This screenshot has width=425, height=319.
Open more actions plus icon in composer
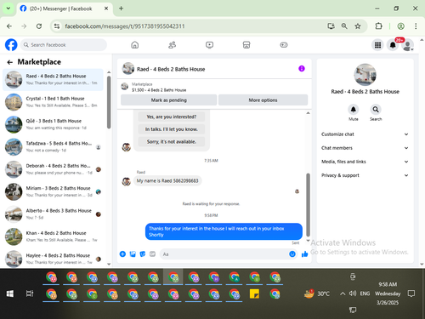tap(122, 254)
